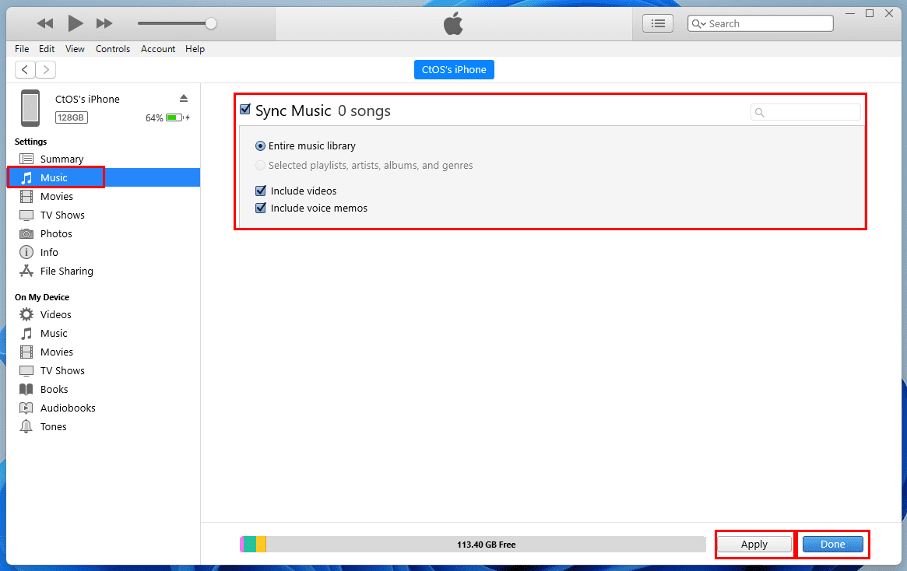Minimize the iTunes window

tap(849, 13)
